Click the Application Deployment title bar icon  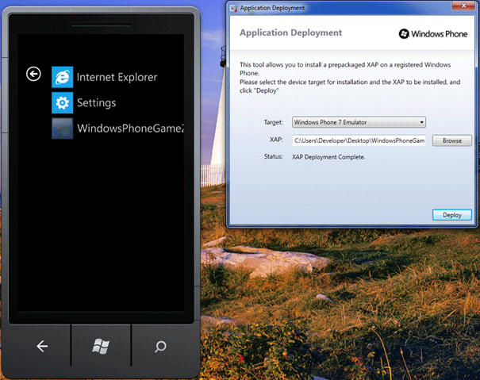click(234, 8)
